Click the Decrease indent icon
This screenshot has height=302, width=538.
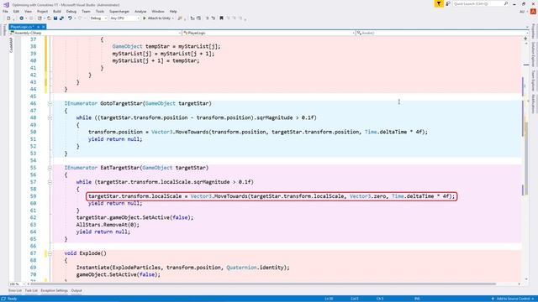click(x=207, y=18)
